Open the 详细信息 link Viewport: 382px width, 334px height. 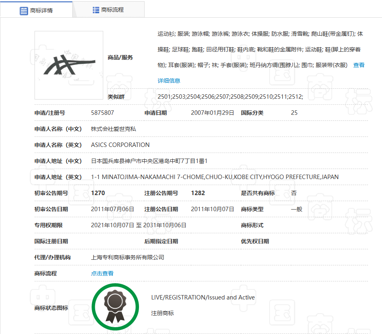pyautogui.click(x=169, y=81)
